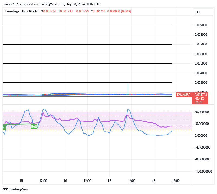Viewport: 217px width, 194px height.
Task: Click the right-hand green Bull signal label
Action: click(x=34, y=126)
